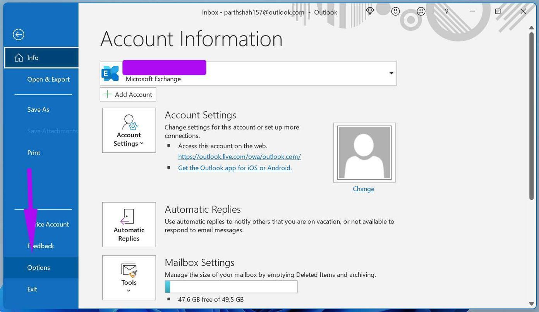Click the vertical scrollbar thumb
539x312 pixels.
pyautogui.click(x=531, y=116)
